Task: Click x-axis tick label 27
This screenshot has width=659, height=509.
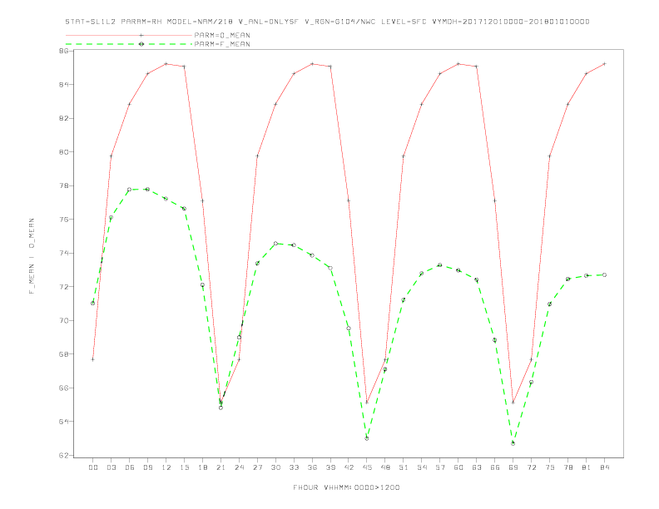Action: pyautogui.click(x=258, y=467)
